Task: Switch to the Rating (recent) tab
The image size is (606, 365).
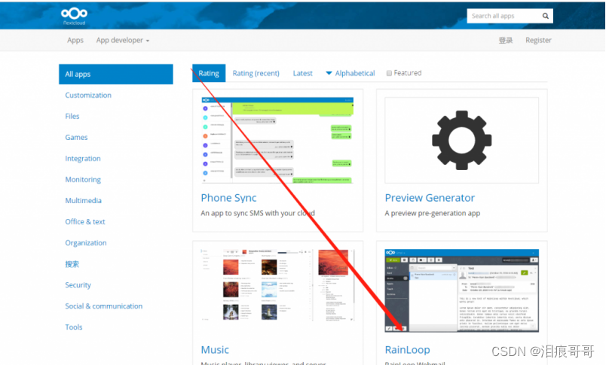Action: pyautogui.click(x=256, y=73)
